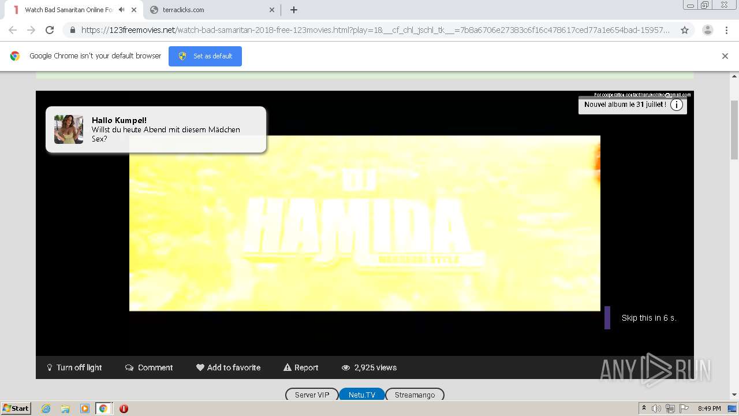
Task: Select the Netu.TV server
Action: coord(361,395)
